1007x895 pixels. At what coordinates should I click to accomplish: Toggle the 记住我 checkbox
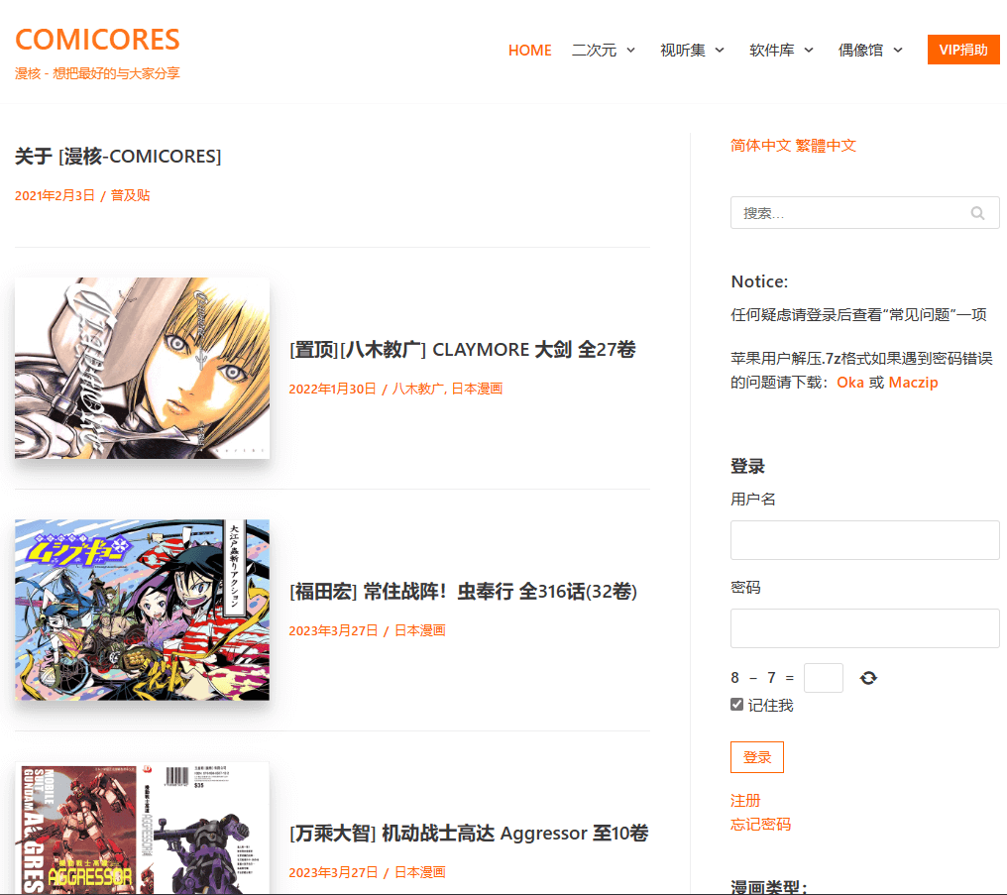(x=736, y=705)
